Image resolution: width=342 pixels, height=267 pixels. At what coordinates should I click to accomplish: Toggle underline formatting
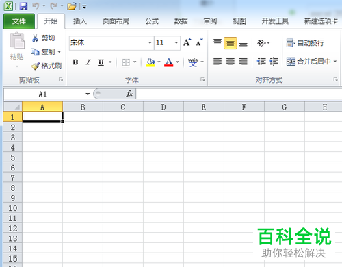point(101,62)
